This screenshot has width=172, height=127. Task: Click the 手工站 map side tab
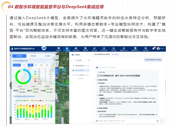click(57, 71)
